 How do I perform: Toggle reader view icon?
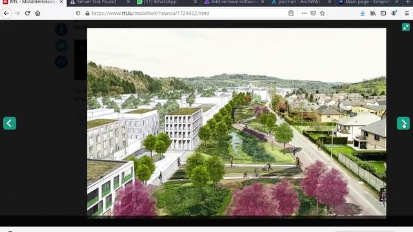click(x=291, y=13)
